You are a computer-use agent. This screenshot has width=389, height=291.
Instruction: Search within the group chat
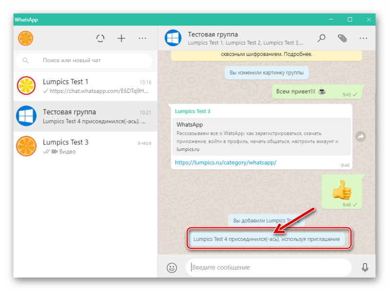321,38
